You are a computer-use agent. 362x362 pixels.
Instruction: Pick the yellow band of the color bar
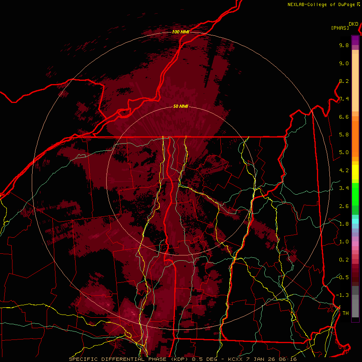pos(355,172)
